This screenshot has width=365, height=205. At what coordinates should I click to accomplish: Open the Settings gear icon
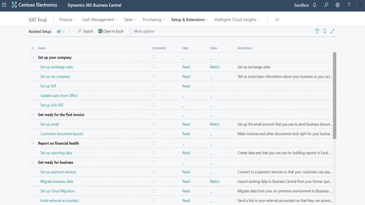[x=338, y=5]
